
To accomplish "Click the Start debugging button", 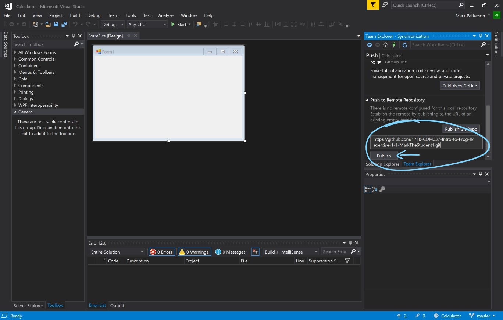I will [x=179, y=24].
